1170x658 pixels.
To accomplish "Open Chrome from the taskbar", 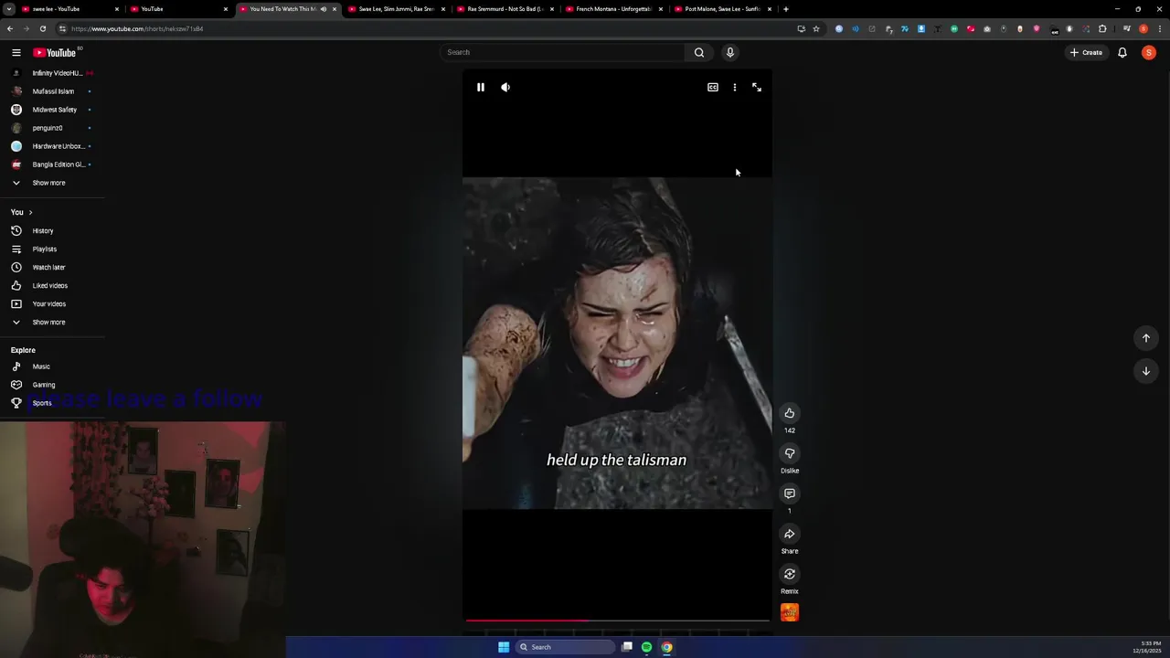I will (667, 647).
